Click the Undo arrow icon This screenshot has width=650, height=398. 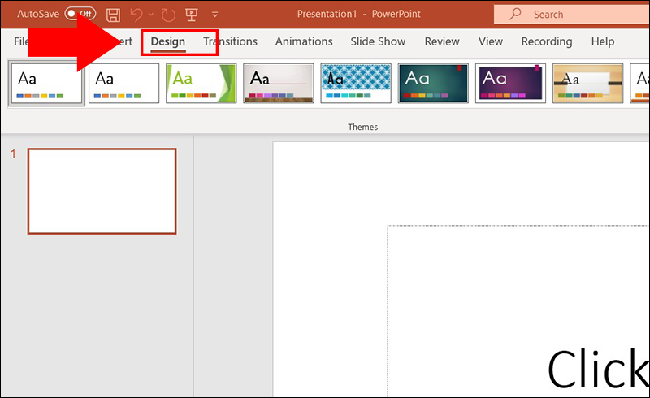pyautogui.click(x=136, y=15)
